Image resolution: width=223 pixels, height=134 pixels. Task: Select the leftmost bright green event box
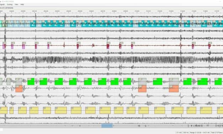31,81
